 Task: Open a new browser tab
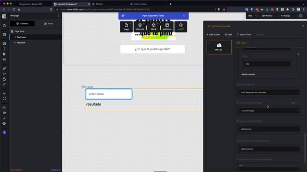click(x=170, y=4)
